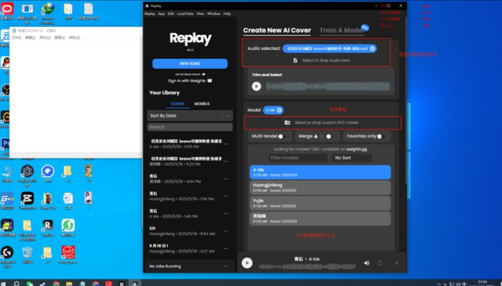
Task: Mute the bottom player volume speaker icon
Action: (367, 263)
